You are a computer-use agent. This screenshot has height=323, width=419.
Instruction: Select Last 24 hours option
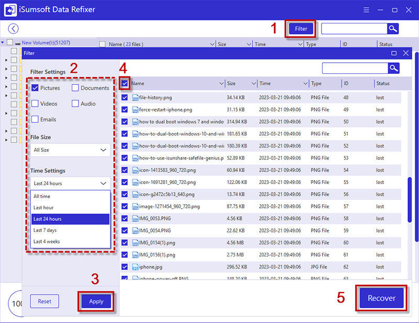(x=70, y=219)
